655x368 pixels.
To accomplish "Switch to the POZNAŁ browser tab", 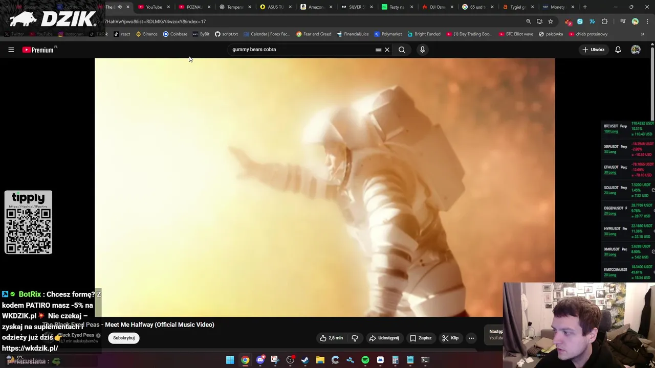I will click(194, 7).
